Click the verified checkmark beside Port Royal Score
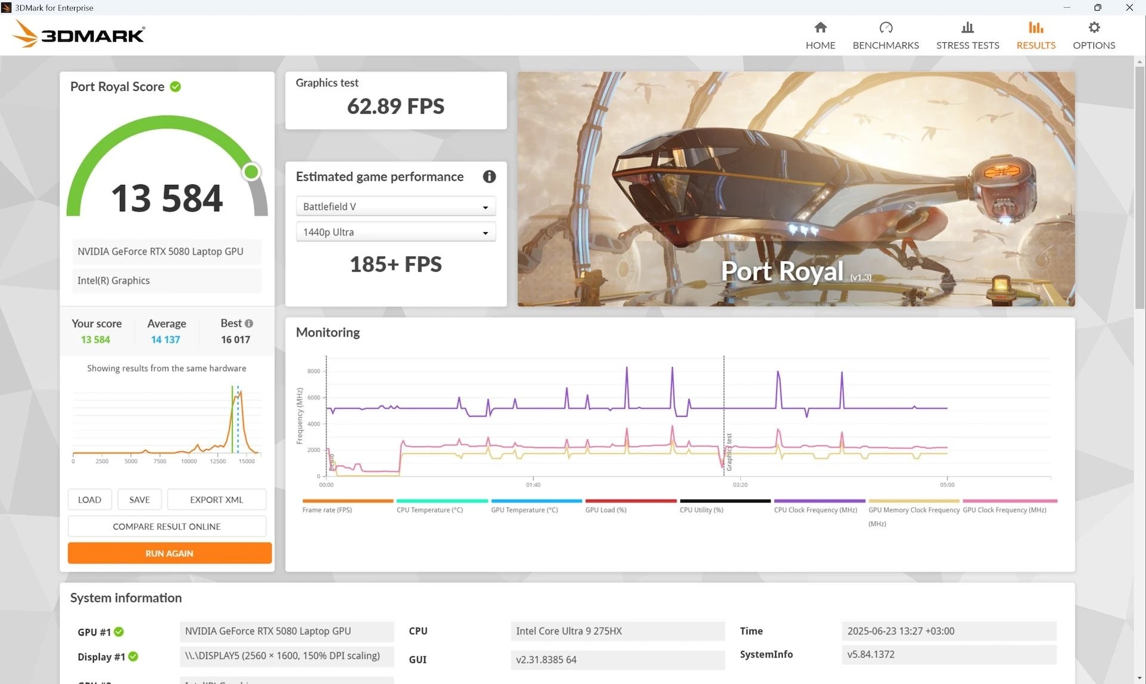The width and height of the screenshot is (1146, 684). (175, 87)
